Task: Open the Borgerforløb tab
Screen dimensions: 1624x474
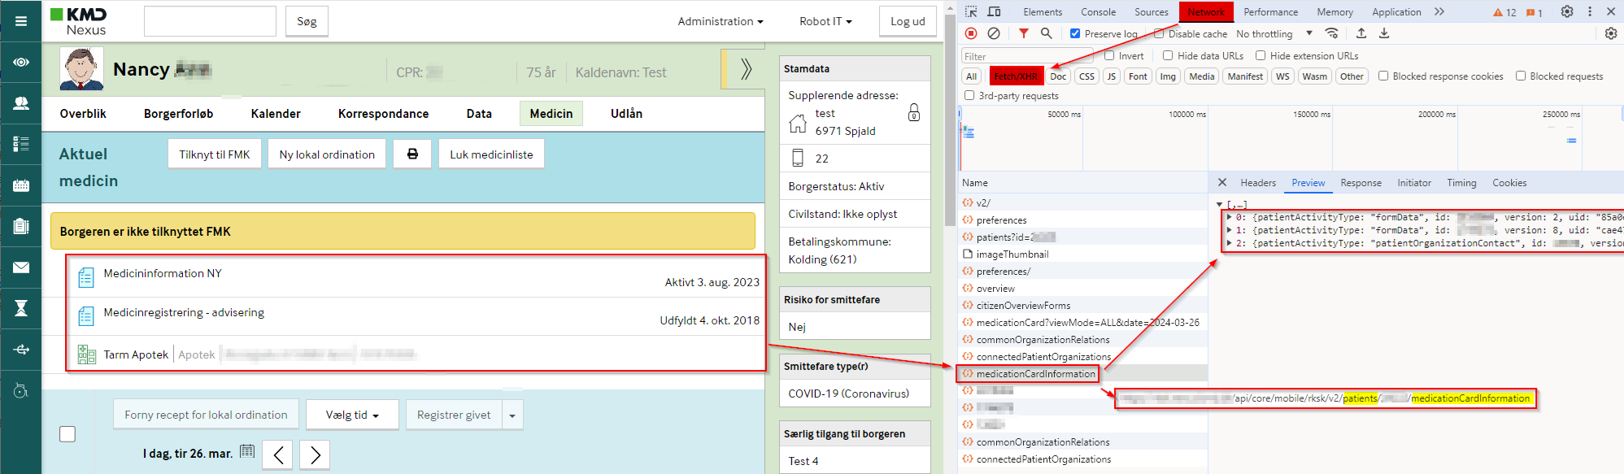Action: point(179,114)
